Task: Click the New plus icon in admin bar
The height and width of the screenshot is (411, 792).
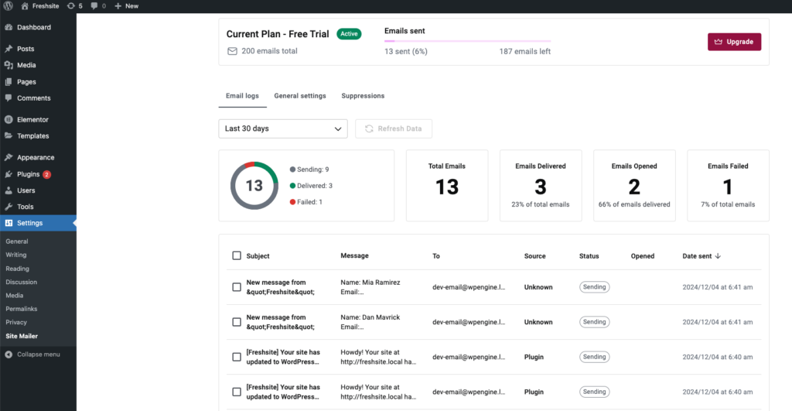Action: (118, 6)
